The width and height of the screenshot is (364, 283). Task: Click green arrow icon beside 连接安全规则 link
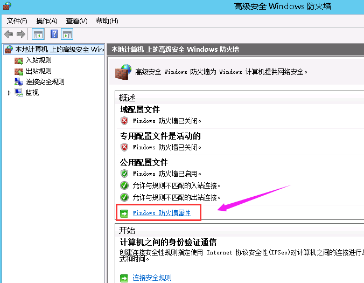pyautogui.click(x=124, y=278)
